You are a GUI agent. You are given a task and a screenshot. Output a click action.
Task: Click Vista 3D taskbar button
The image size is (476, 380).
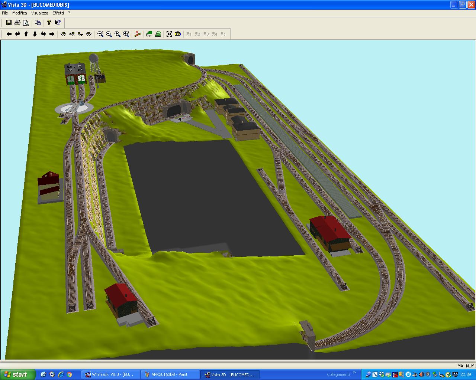pyautogui.click(x=229, y=374)
